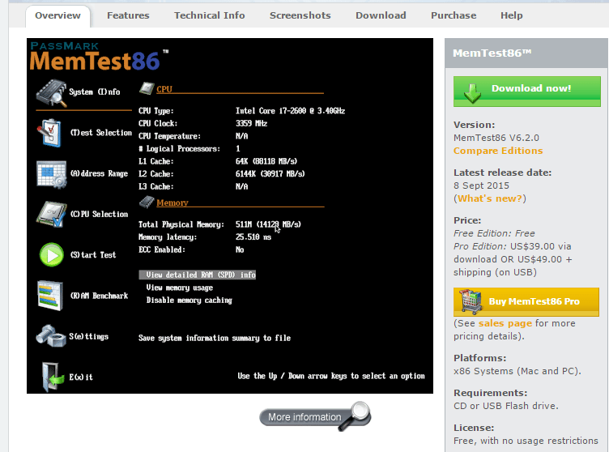Click the Download now! button
Screen dimensions: 609x452
[x=527, y=92]
